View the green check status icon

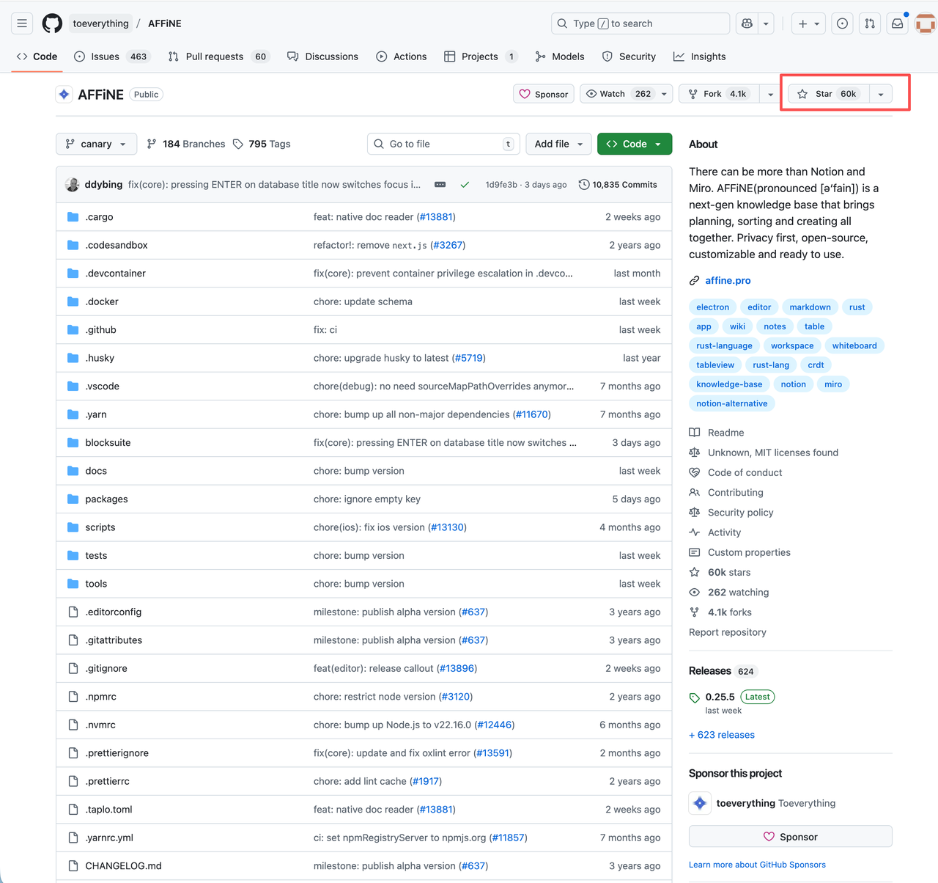pos(465,185)
